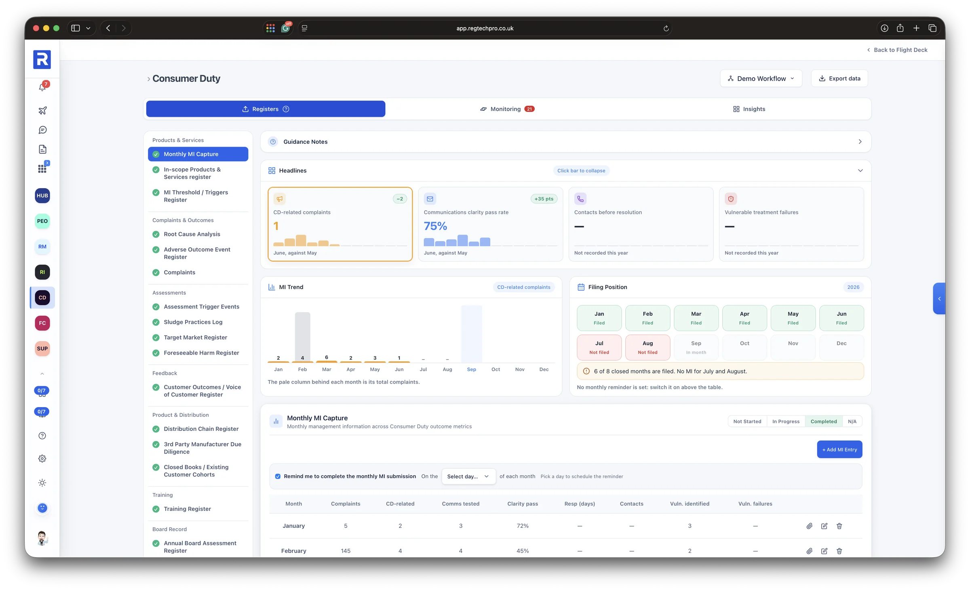The height and width of the screenshot is (590, 970).
Task: Select the Communications clarity pass rate card
Action: coord(490,224)
